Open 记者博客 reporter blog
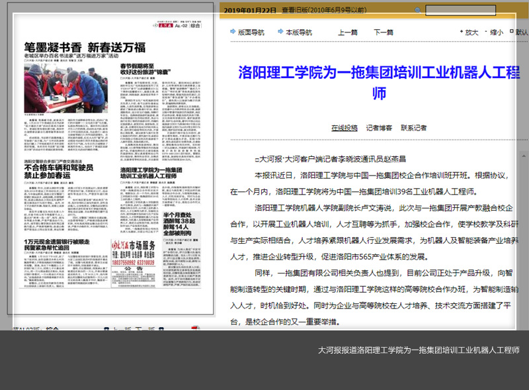The width and height of the screenshot is (529, 390). pos(379,128)
